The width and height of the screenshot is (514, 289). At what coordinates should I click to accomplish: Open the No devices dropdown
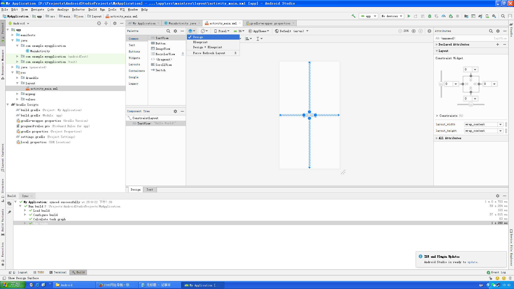pyautogui.click(x=392, y=16)
